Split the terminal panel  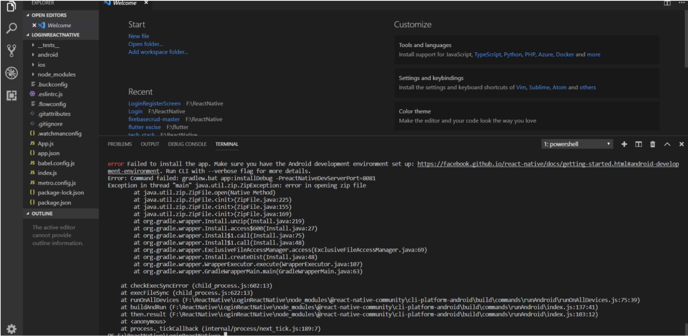point(638,144)
